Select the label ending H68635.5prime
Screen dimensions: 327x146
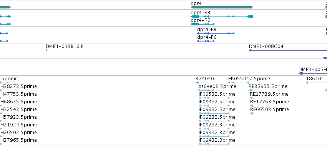click(x=18, y=102)
